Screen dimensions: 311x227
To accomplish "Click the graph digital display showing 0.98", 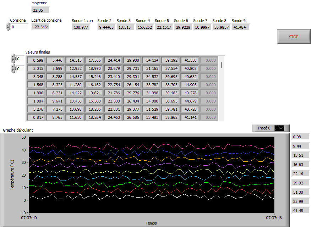I will (300, 137).
